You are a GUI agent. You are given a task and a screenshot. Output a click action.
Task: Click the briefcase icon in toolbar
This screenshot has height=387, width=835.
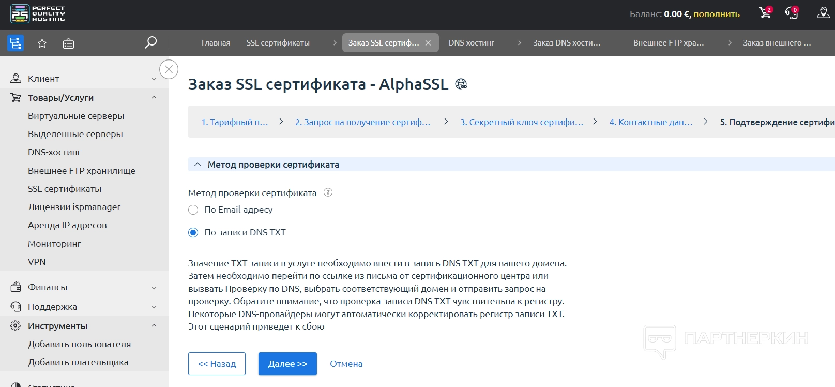(68, 43)
